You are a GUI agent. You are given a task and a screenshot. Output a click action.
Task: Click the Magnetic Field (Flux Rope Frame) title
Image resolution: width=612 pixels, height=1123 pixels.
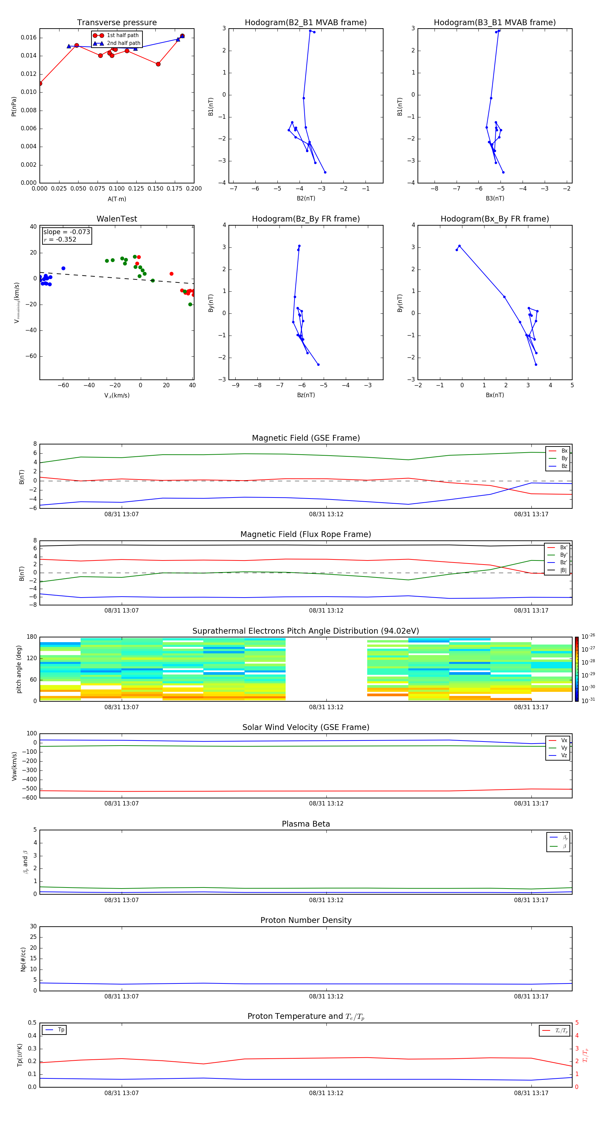click(306, 535)
